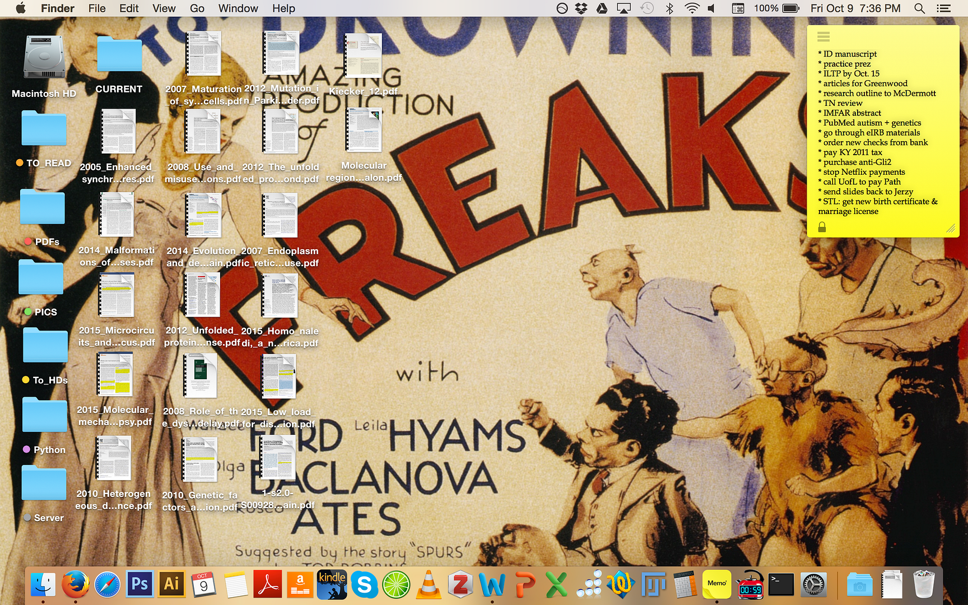Open Microsoft PowerPoint from the Dock
The height and width of the screenshot is (605, 968).
coord(525,585)
